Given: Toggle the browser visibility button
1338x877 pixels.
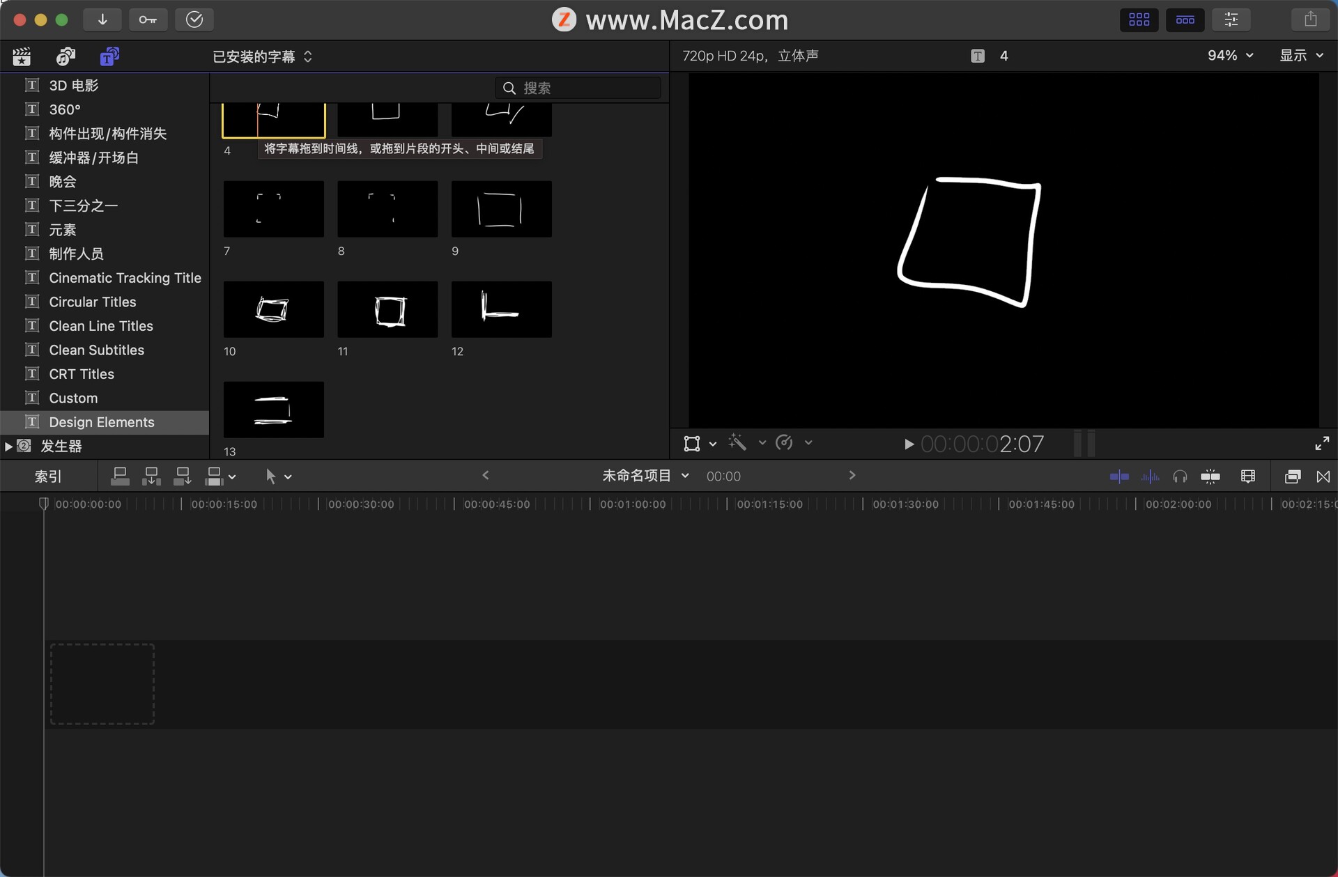Looking at the screenshot, I should [1139, 20].
